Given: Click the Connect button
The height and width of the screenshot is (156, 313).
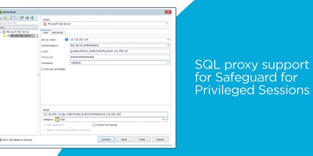Looking at the screenshot, I should pos(106,140).
